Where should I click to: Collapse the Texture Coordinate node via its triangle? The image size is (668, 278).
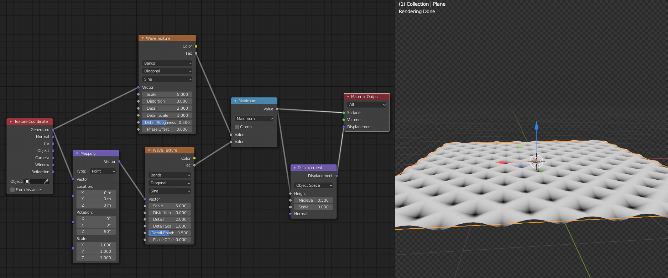pyautogui.click(x=11, y=121)
